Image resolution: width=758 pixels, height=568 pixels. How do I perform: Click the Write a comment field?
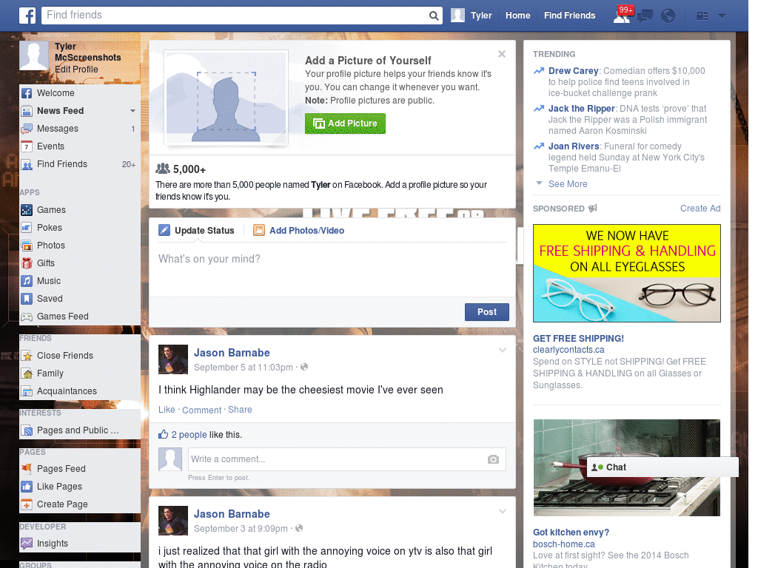pos(346,459)
